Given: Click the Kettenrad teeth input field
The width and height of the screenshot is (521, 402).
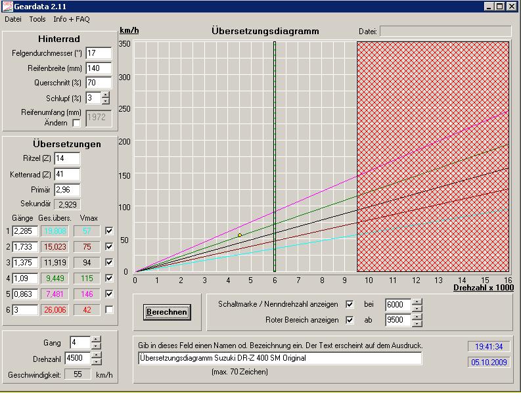Looking at the screenshot, I should click(67, 174).
